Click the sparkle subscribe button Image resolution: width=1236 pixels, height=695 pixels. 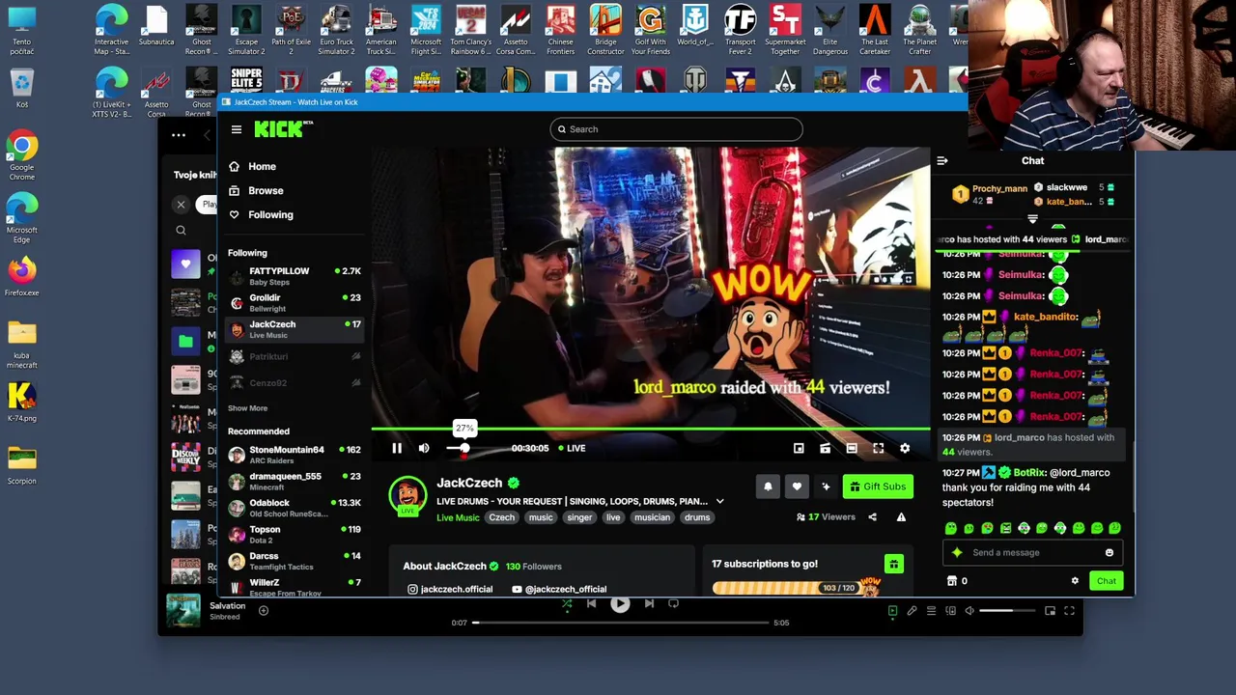(x=826, y=486)
